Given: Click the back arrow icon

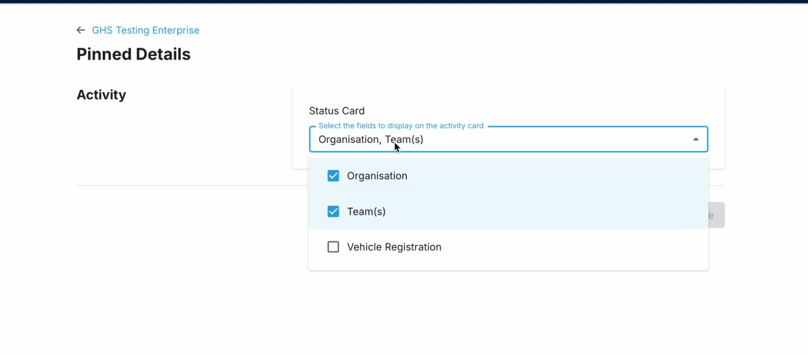Looking at the screenshot, I should 81,30.
